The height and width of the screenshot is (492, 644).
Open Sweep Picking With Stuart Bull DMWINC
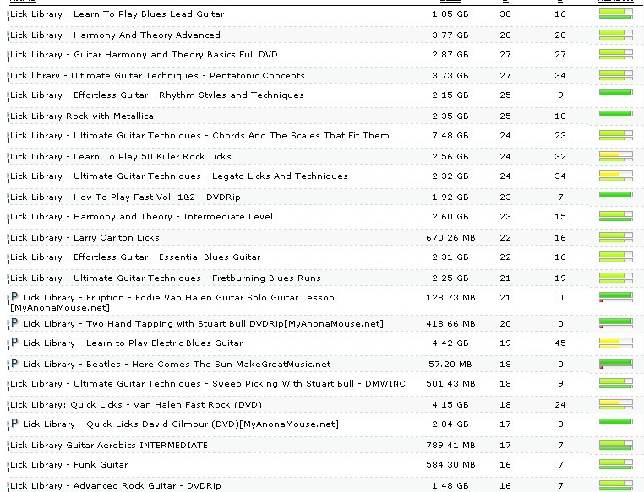pyautogui.click(x=208, y=383)
